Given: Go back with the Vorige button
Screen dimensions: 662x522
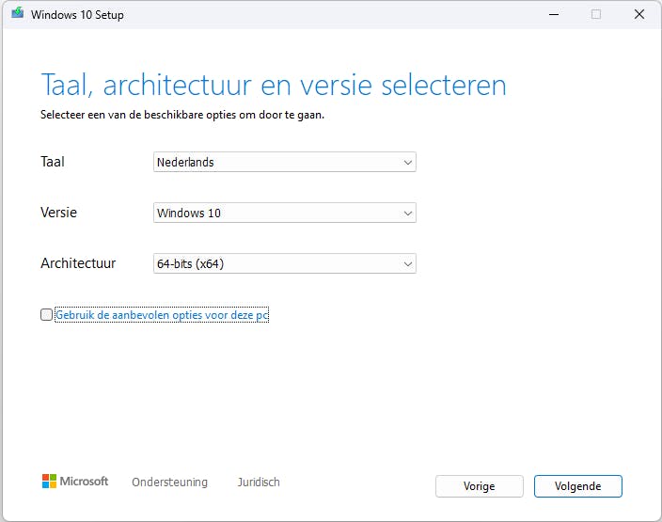Looking at the screenshot, I should pos(479,486).
